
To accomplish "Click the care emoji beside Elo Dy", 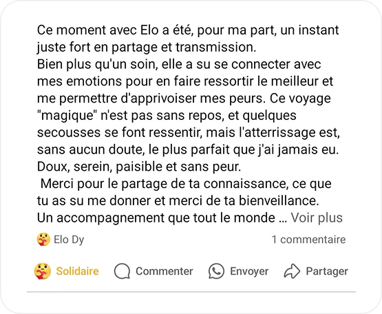I will [43, 240].
